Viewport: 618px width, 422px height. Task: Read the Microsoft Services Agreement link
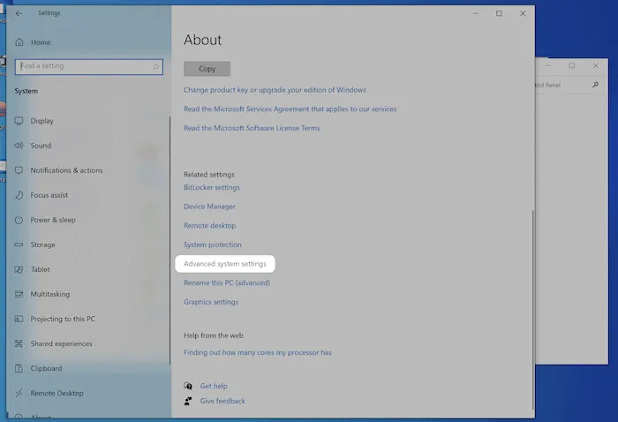[x=290, y=109]
